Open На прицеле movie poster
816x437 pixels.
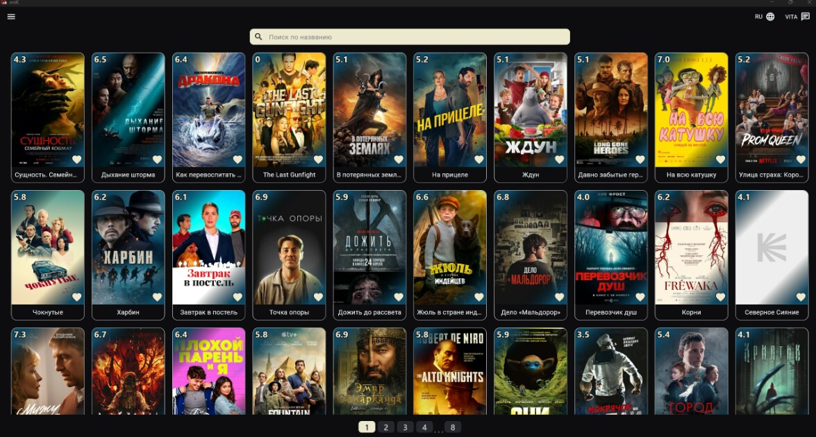click(x=450, y=110)
